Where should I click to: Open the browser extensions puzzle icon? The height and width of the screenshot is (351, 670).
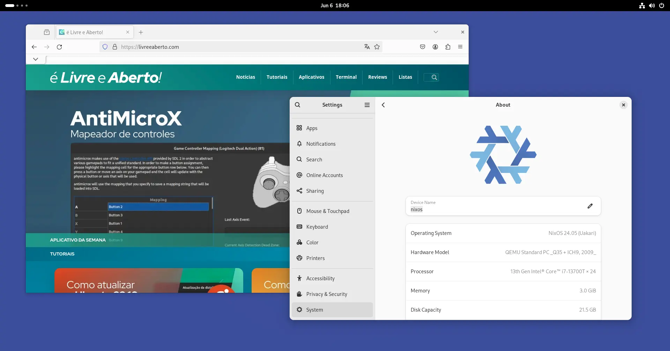coord(448,47)
